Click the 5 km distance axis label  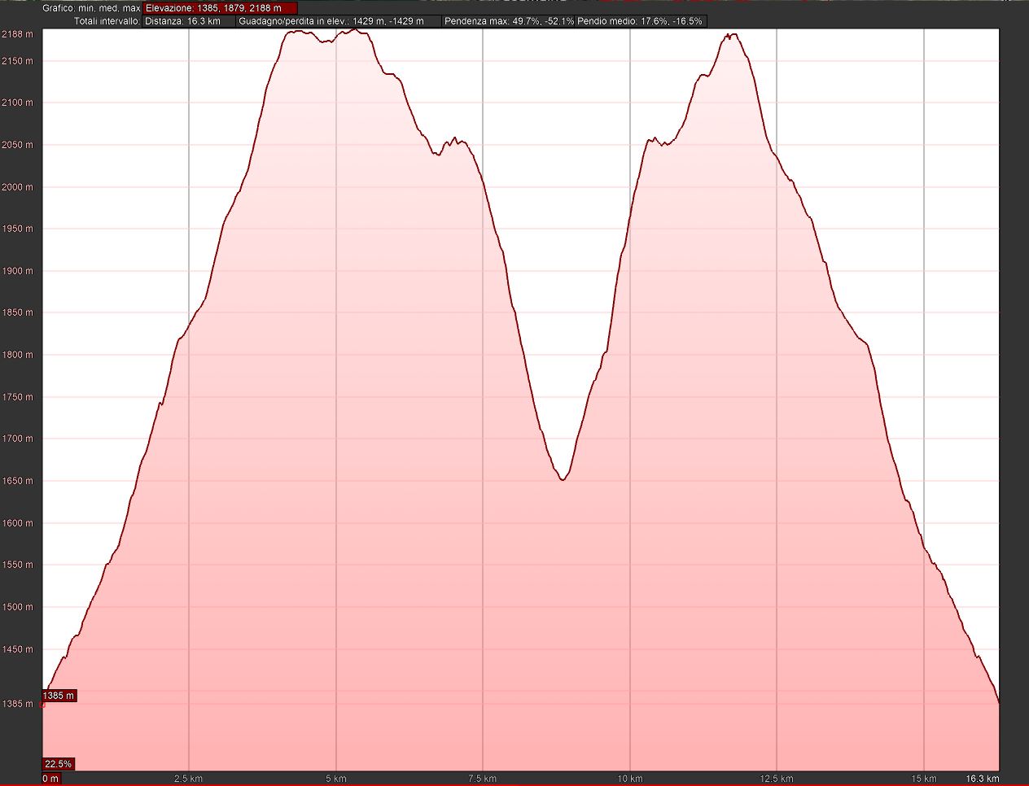[x=335, y=779]
